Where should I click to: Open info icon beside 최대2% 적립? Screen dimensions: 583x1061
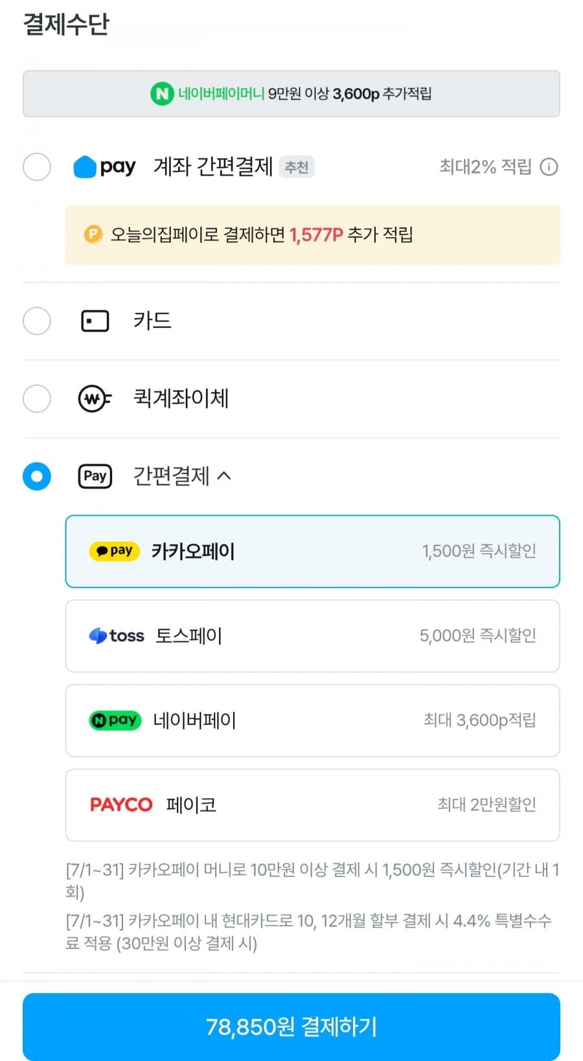tap(549, 167)
